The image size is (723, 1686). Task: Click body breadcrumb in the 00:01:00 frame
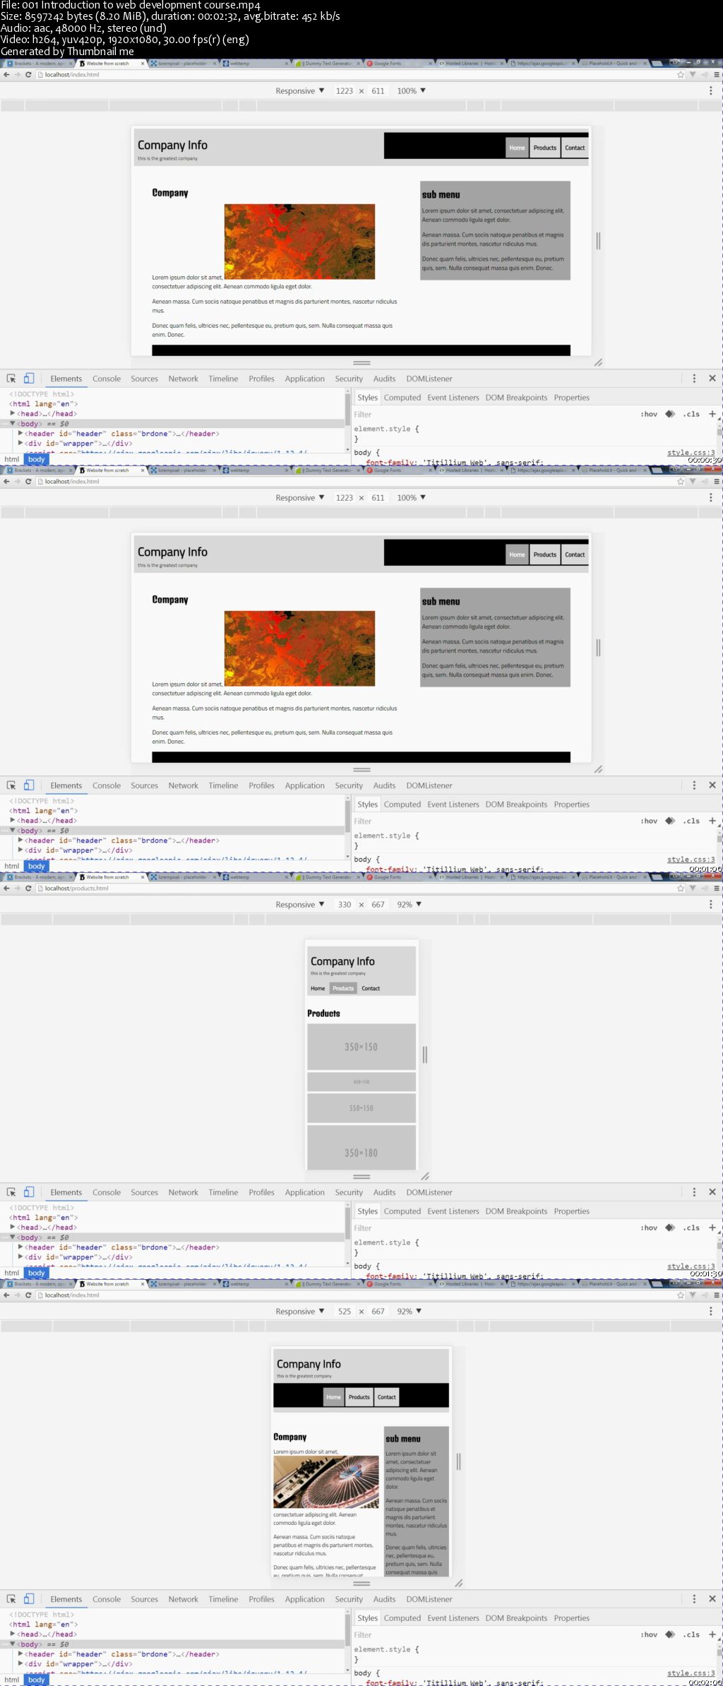point(36,866)
